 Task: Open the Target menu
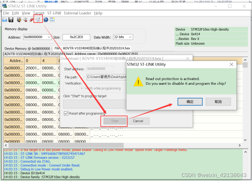(39, 13)
